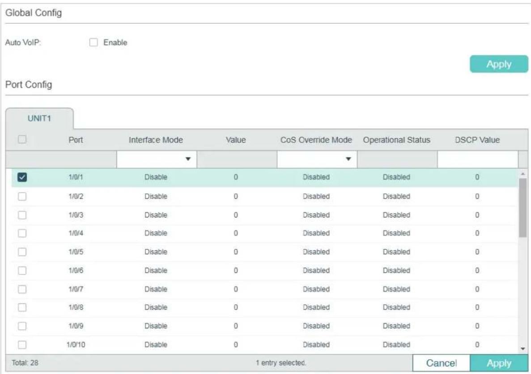Click the Auto VoIP label
This screenshot has width=531, height=374.
[x=23, y=42]
